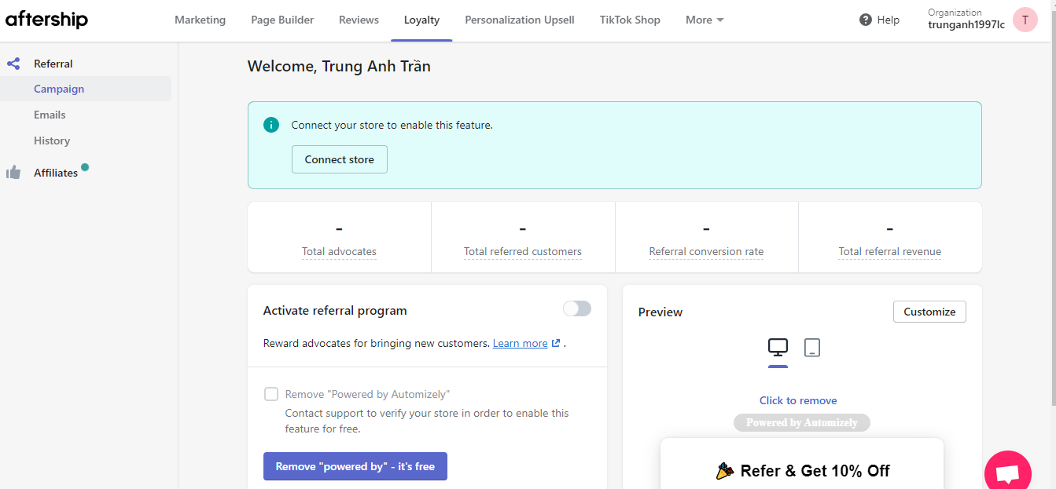Screen dimensions: 1056x489
Task: Switch to the Reviews tab
Action: click(x=359, y=20)
